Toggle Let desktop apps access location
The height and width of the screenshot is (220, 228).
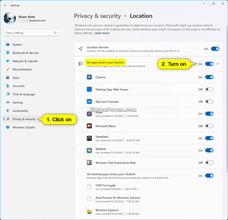209,175
